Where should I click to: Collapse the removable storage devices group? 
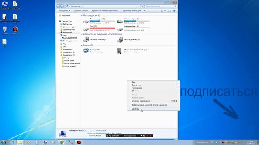pos(82,34)
